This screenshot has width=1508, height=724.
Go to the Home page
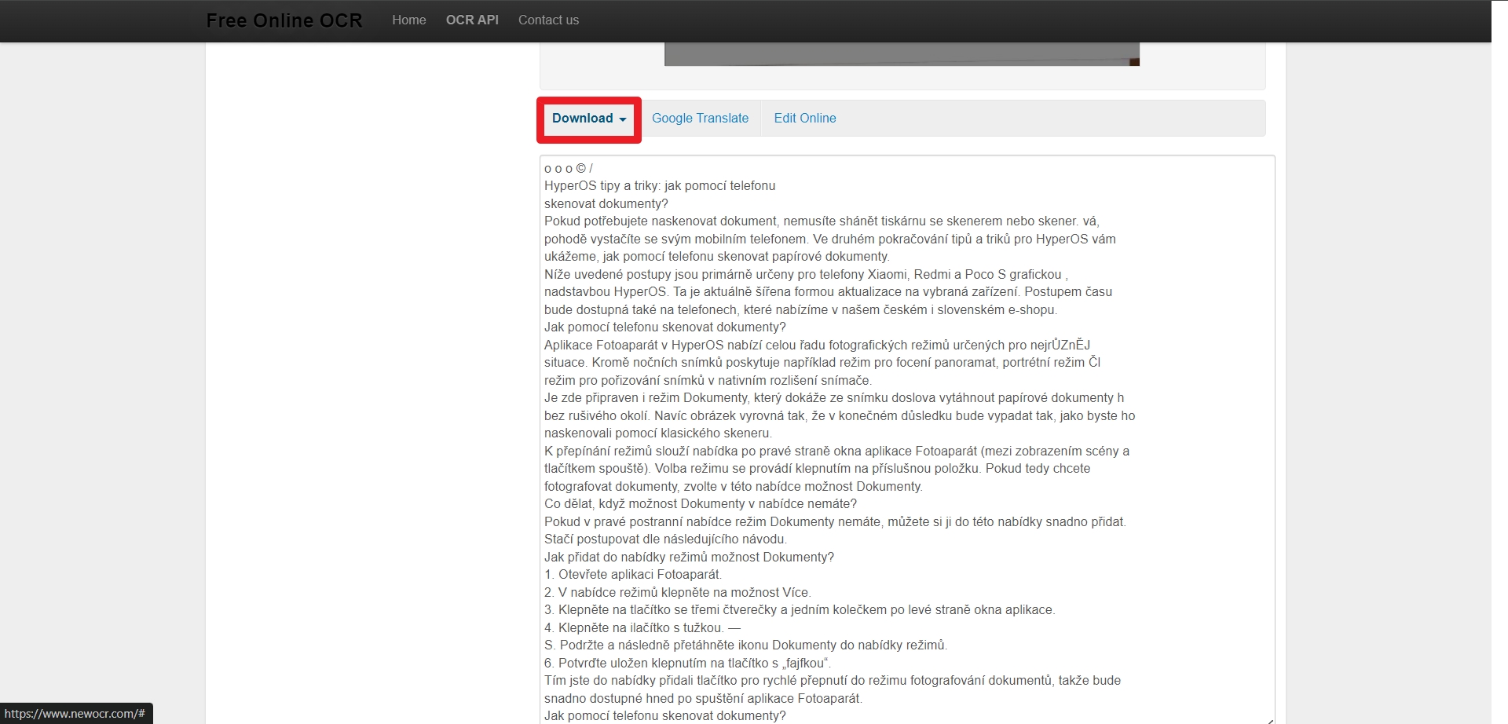(408, 20)
